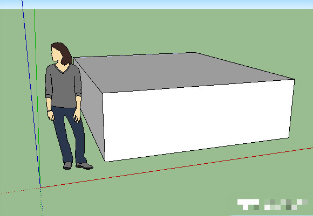This screenshot has width=313, height=216.
Task: Click the pixelated watermark in the corner
Action: click(273, 204)
